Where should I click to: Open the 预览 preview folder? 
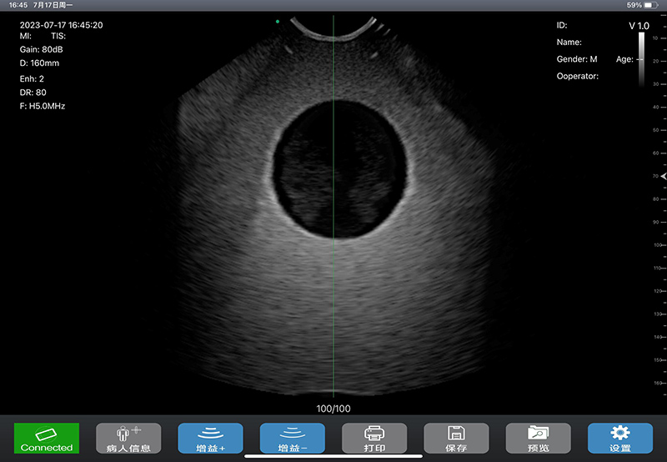point(538,438)
